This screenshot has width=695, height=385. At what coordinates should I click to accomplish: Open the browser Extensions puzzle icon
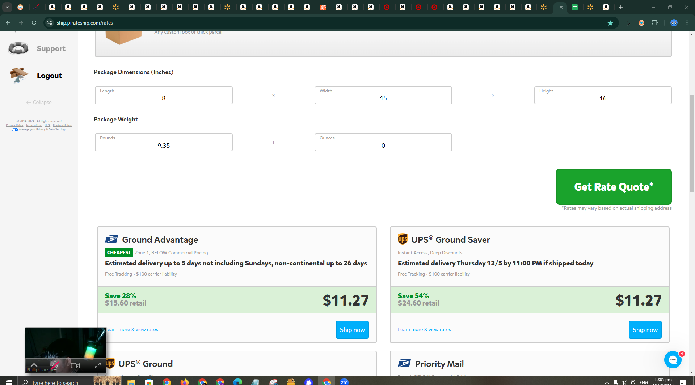(x=654, y=23)
